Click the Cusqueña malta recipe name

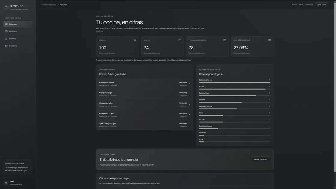106,103
